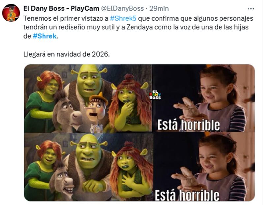Open bottom-right girl holding creature image

pos(204,167)
